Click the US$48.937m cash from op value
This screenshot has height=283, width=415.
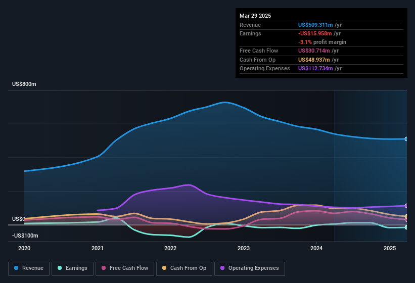pos(314,60)
